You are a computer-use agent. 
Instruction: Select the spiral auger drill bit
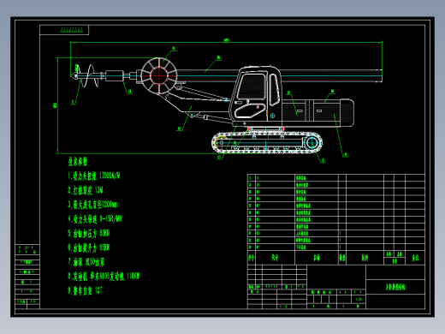86,75
